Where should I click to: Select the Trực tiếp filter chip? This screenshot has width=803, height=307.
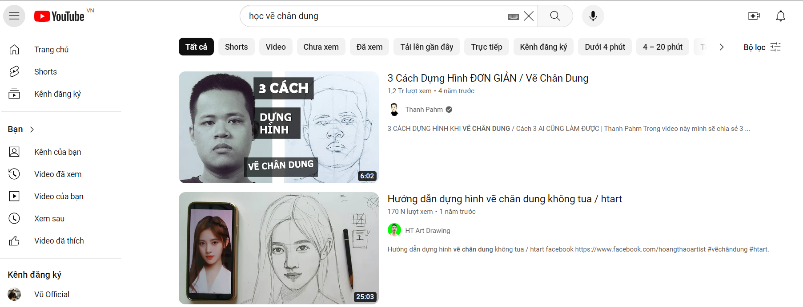[487, 47]
